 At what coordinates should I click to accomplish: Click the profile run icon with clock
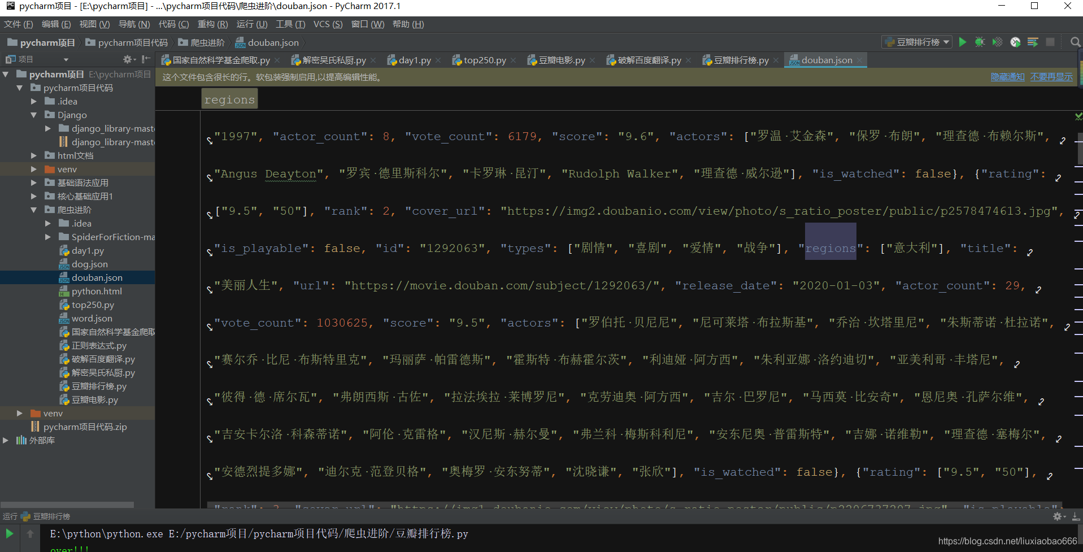point(1015,42)
